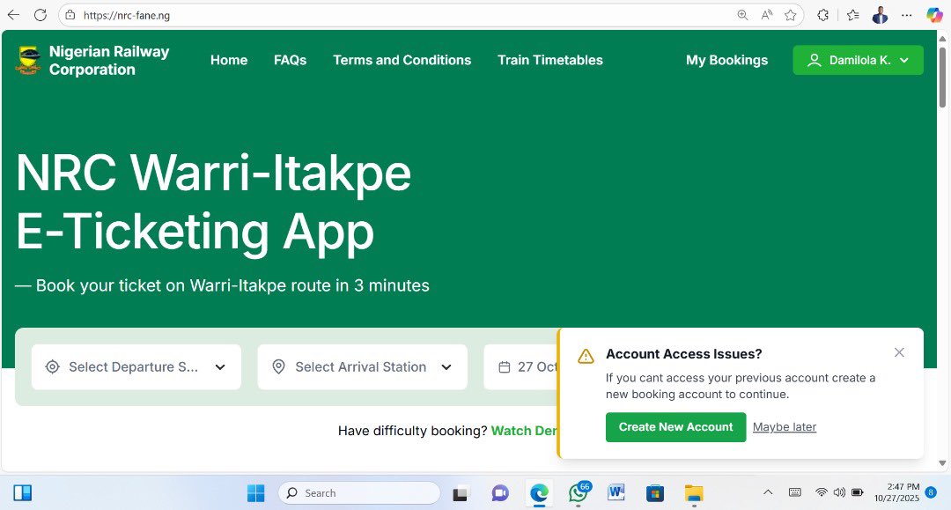Screen dimensions: 951x510
Task: Open Terms and Conditions page
Action: point(402,60)
